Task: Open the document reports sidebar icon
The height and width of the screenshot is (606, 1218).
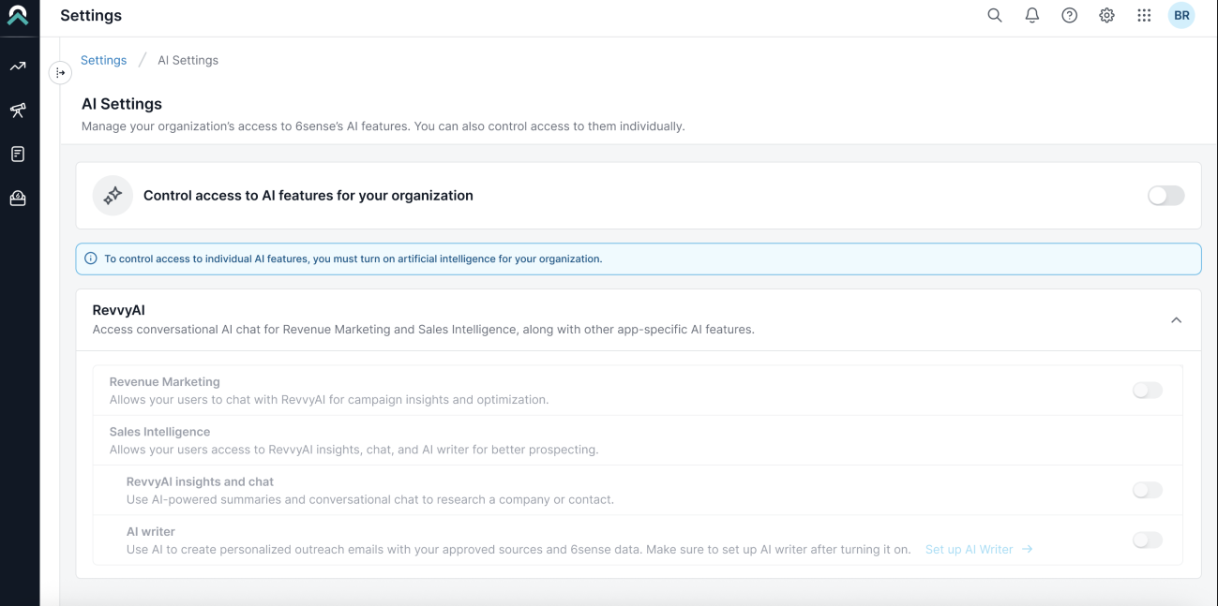Action: pyautogui.click(x=18, y=155)
